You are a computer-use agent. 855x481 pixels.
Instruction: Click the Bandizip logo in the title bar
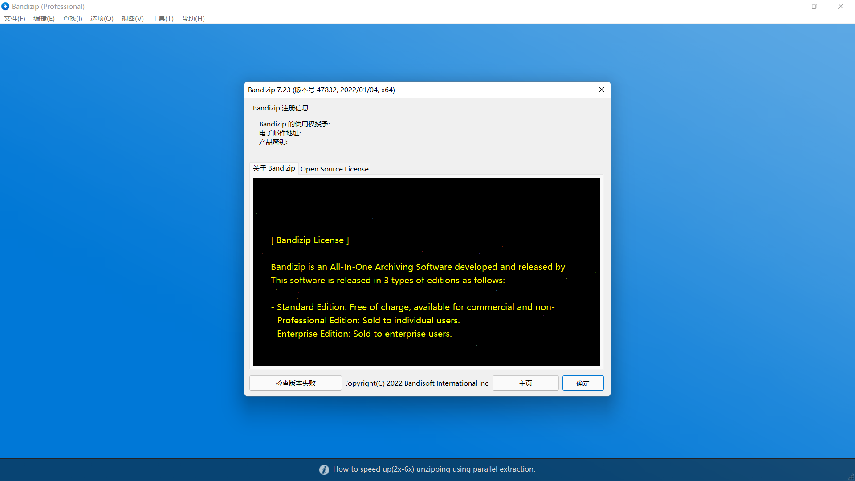(x=6, y=6)
